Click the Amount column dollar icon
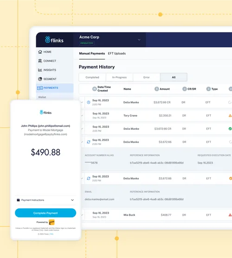This screenshot has height=258, width=232. 157,89
